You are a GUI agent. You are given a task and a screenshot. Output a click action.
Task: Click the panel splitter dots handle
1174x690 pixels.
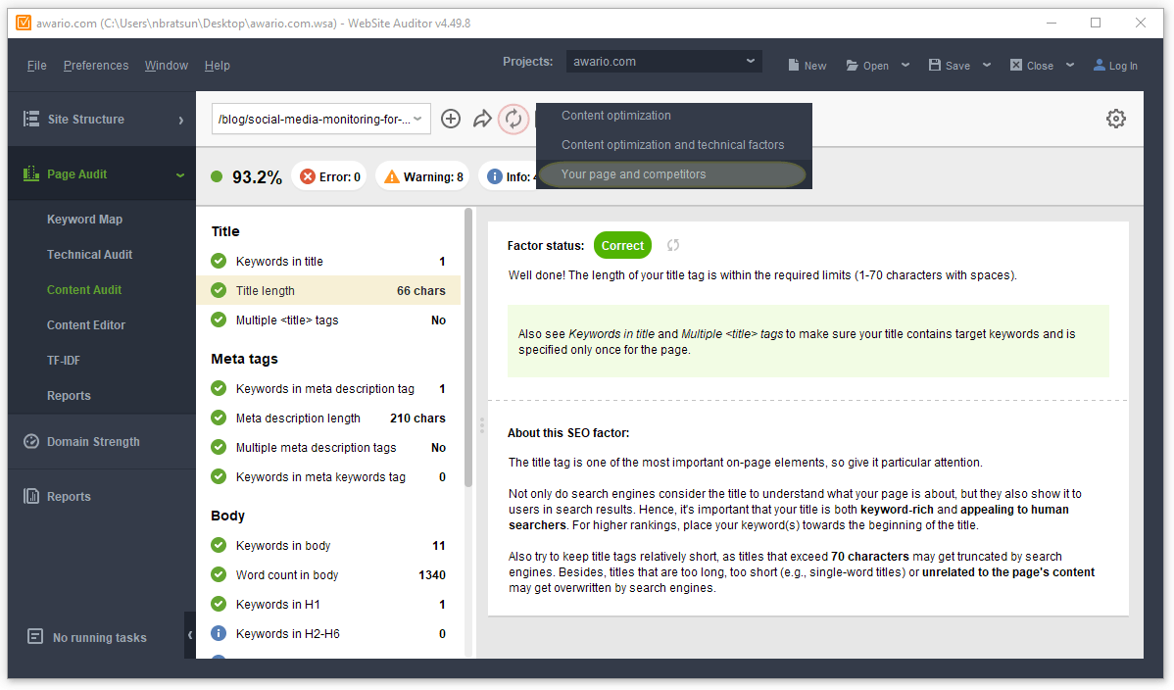pos(481,425)
